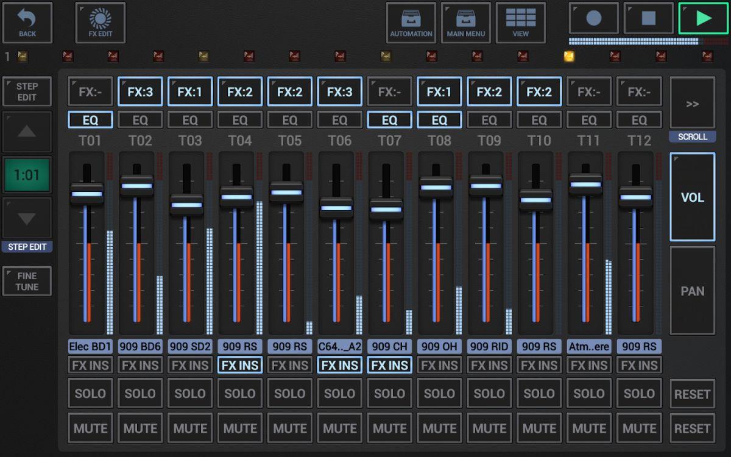Open the FX:- send selector for T11
The height and width of the screenshot is (457, 731).
tap(590, 92)
